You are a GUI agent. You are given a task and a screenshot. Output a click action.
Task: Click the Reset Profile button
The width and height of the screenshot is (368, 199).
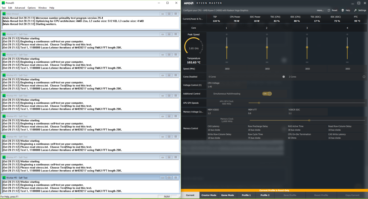321,195
